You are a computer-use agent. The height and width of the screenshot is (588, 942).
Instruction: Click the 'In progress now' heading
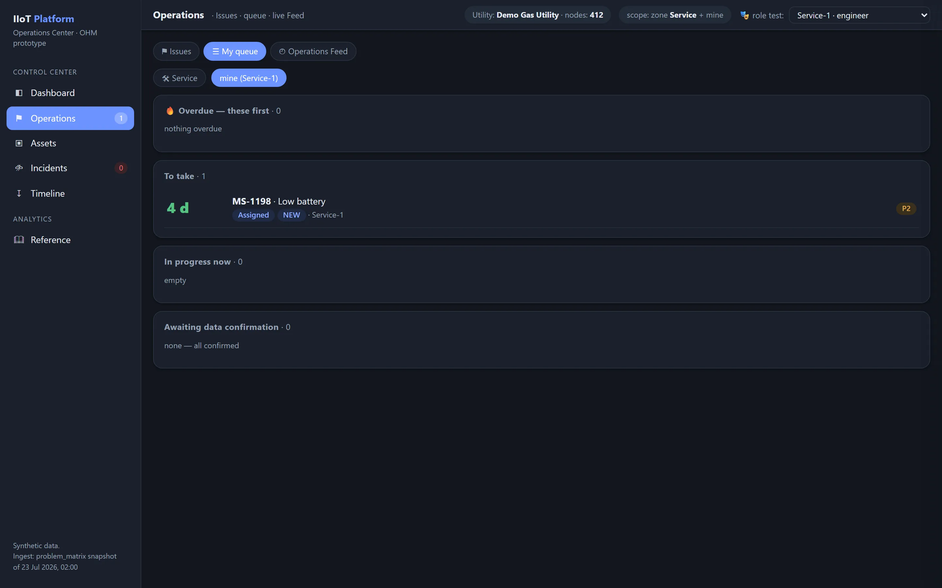(x=197, y=262)
